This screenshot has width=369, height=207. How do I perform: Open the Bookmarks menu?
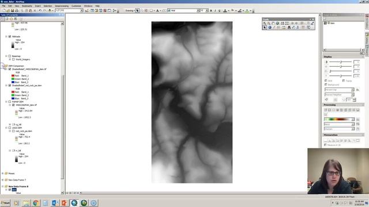(x=27, y=6)
